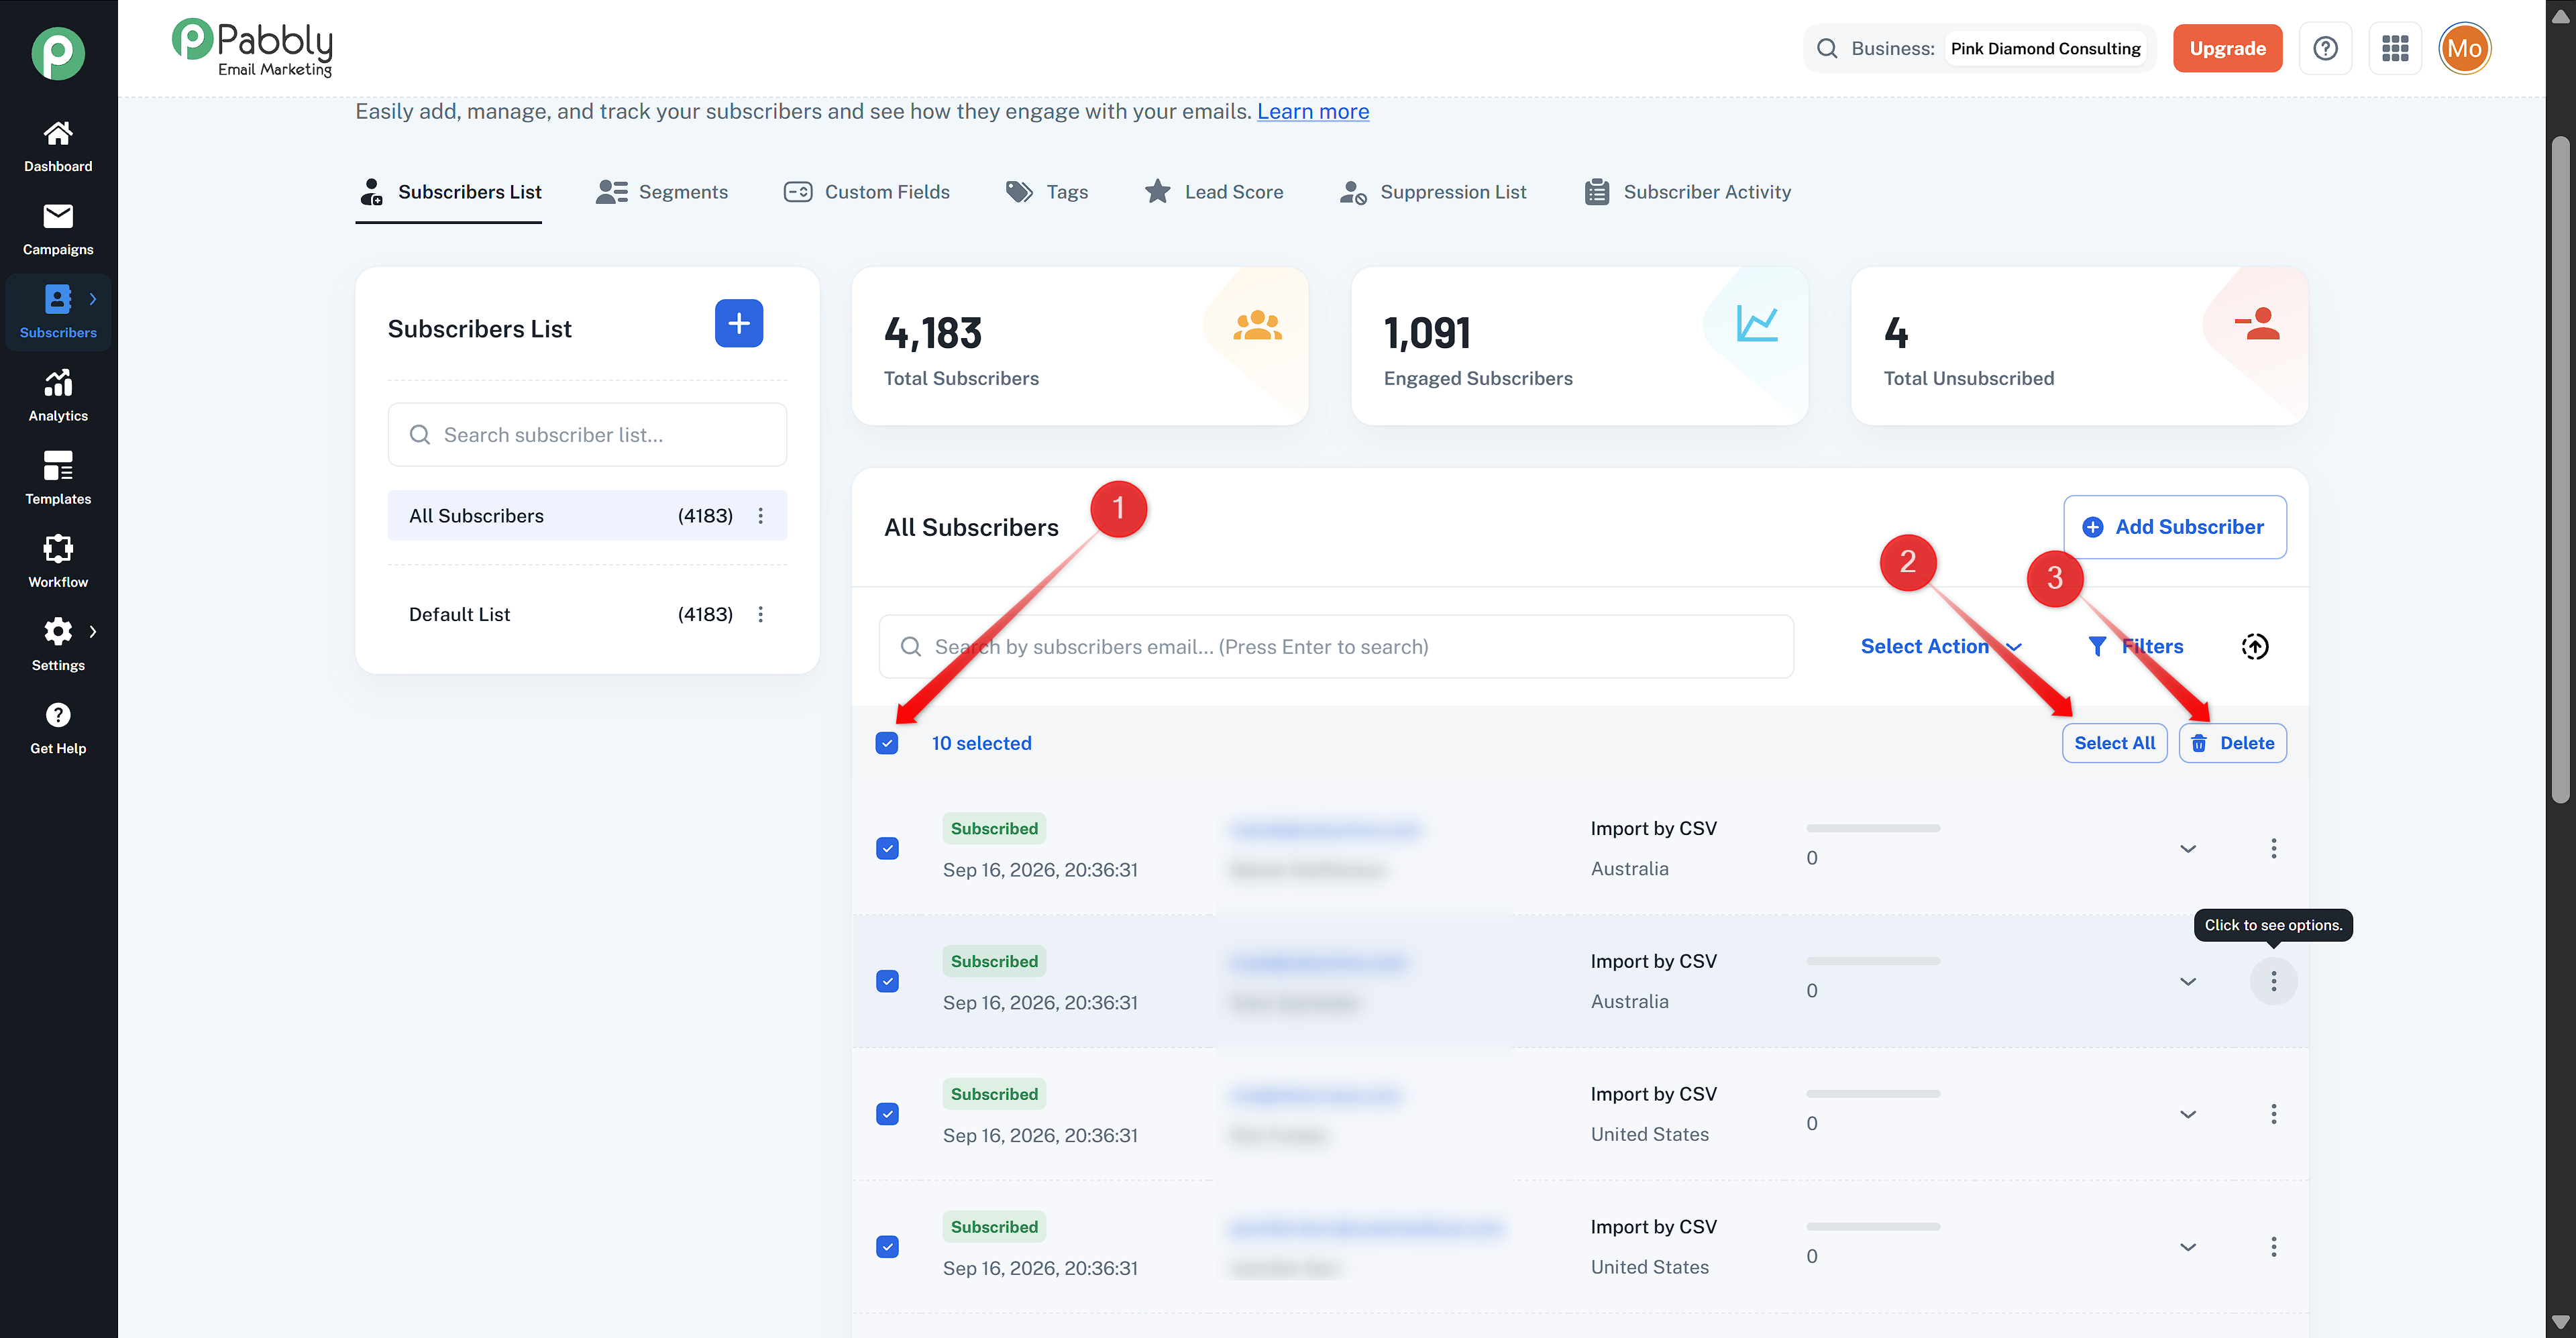Image resolution: width=2576 pixels, height=1338 pixels.
Task: Open the Analytics sidebar icon
Action: coord(58,396)
